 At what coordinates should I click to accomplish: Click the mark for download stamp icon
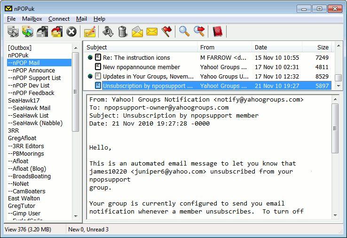point(108,32)
